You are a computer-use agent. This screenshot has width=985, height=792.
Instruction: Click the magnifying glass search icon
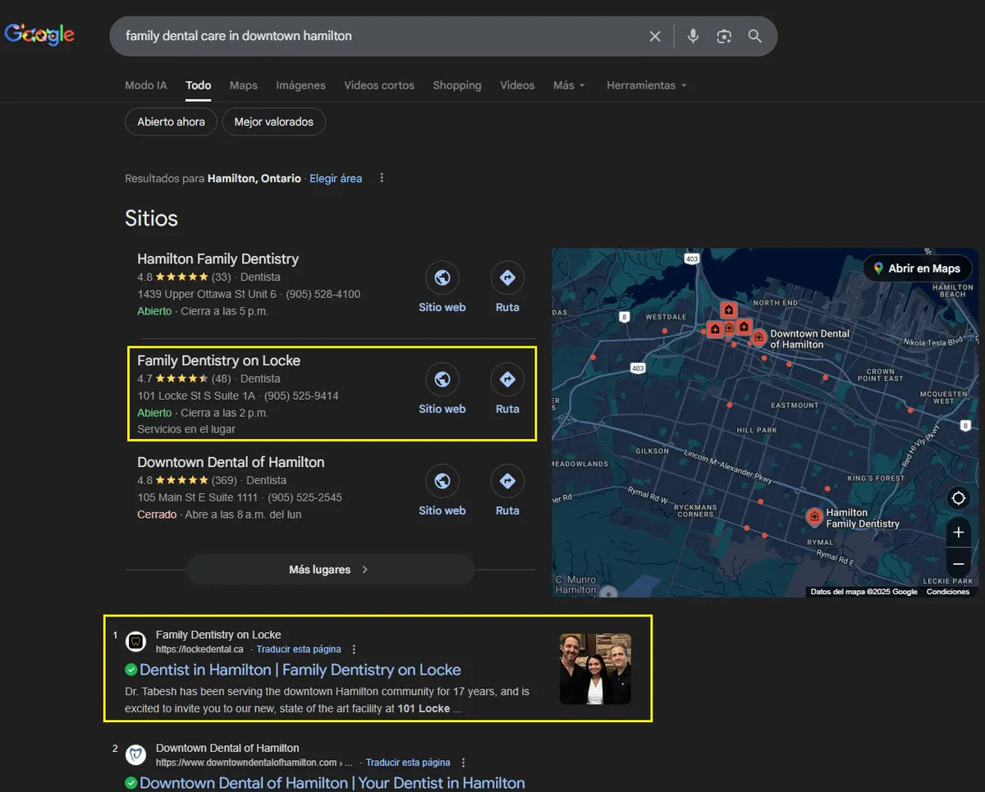click(755, 36)
